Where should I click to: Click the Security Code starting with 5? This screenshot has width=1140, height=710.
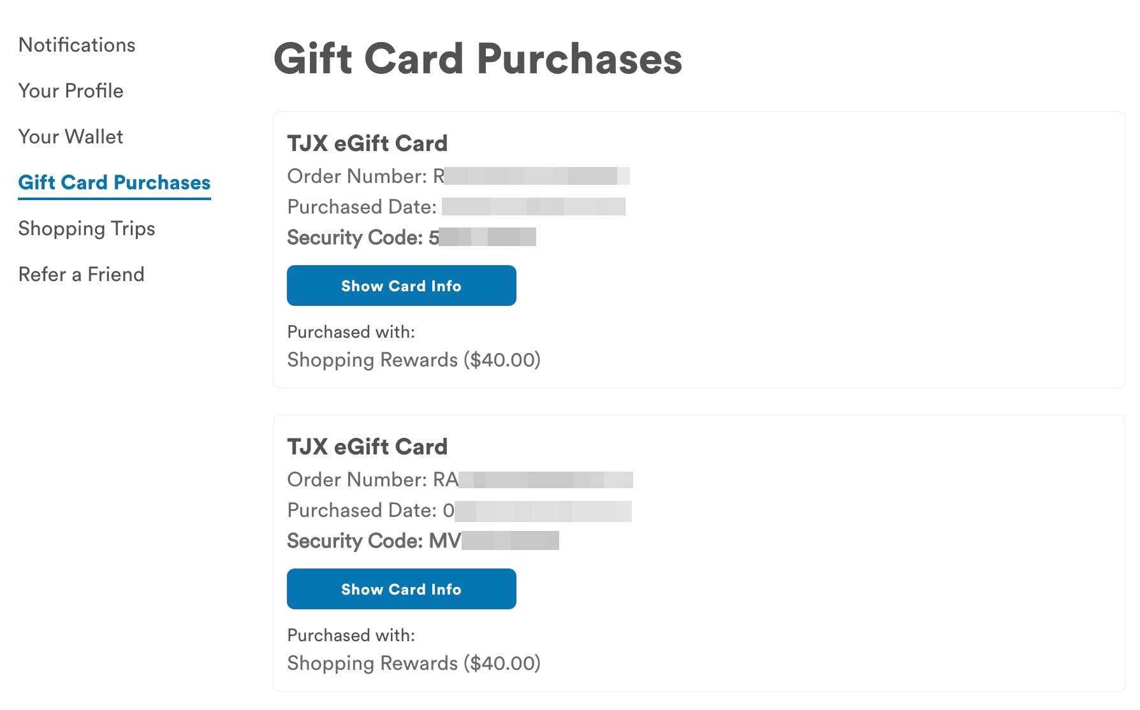[x=411, y=238]
